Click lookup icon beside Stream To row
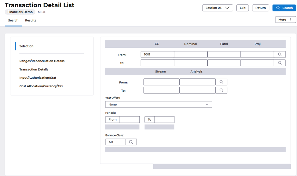297x176 pixels. click(221, 90)
